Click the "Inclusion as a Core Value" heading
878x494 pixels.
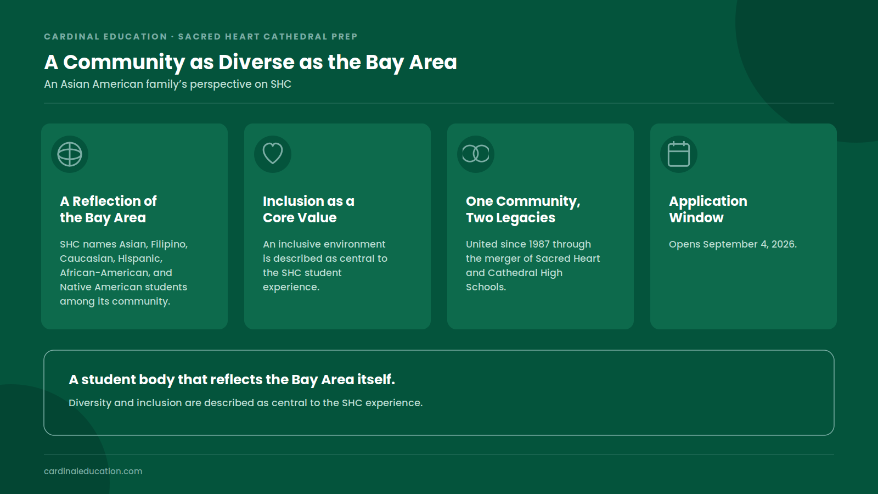(x=308, y=209)
